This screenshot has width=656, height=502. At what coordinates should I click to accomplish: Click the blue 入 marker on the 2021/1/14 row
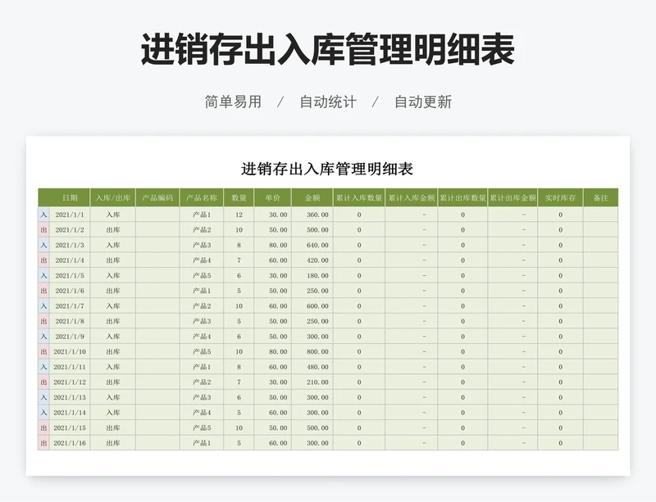(x=43, y=413)
